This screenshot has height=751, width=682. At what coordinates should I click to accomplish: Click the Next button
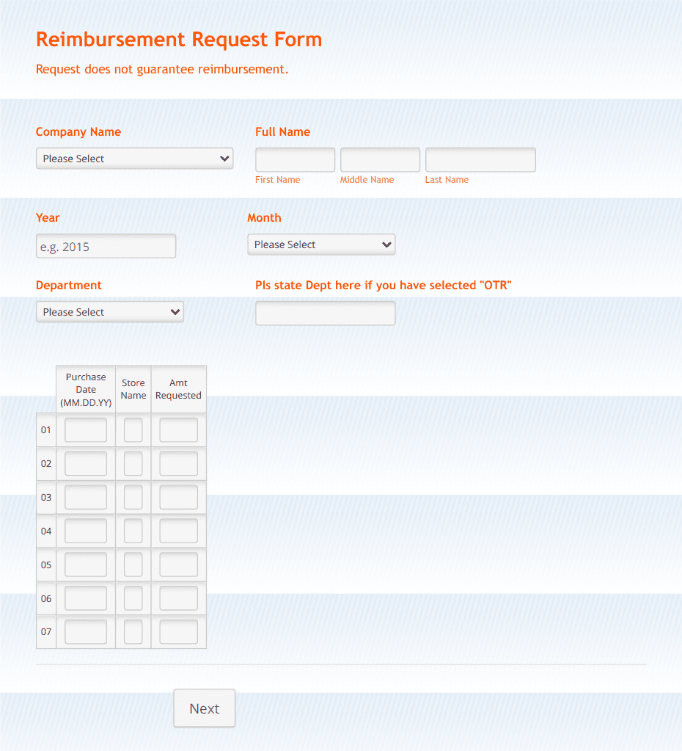[205, 708]
